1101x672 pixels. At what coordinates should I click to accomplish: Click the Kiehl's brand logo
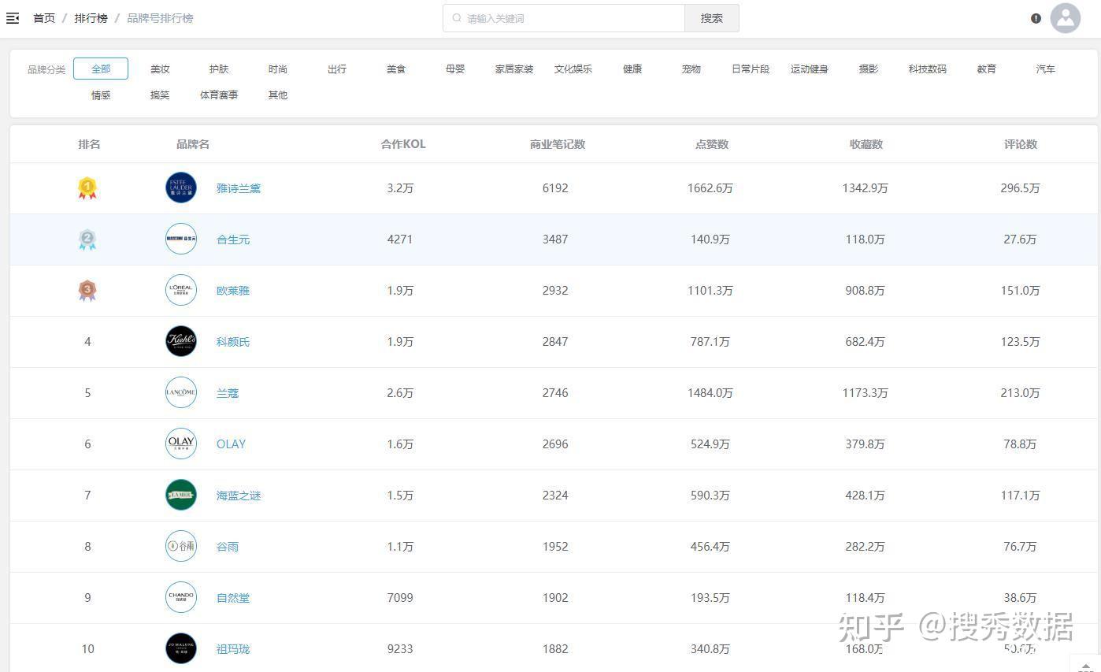(x=181, y=341)
